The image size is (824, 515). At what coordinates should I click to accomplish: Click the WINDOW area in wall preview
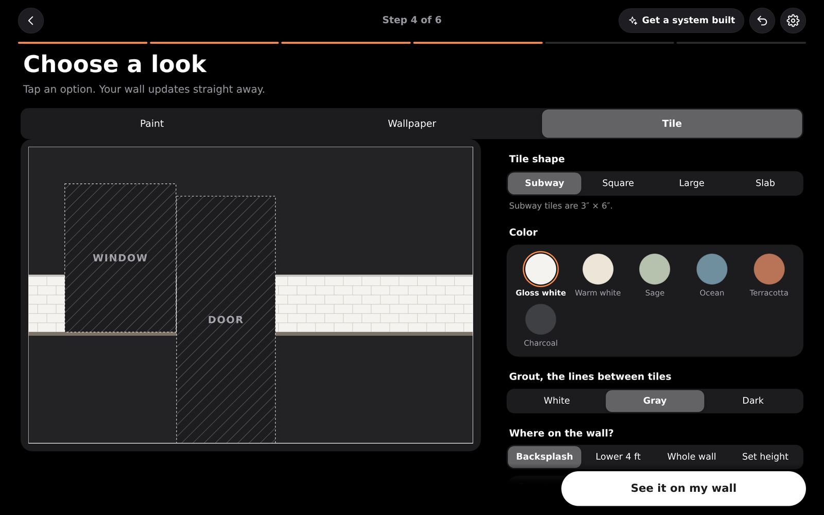pyautogui.click(x=120, y=258)
